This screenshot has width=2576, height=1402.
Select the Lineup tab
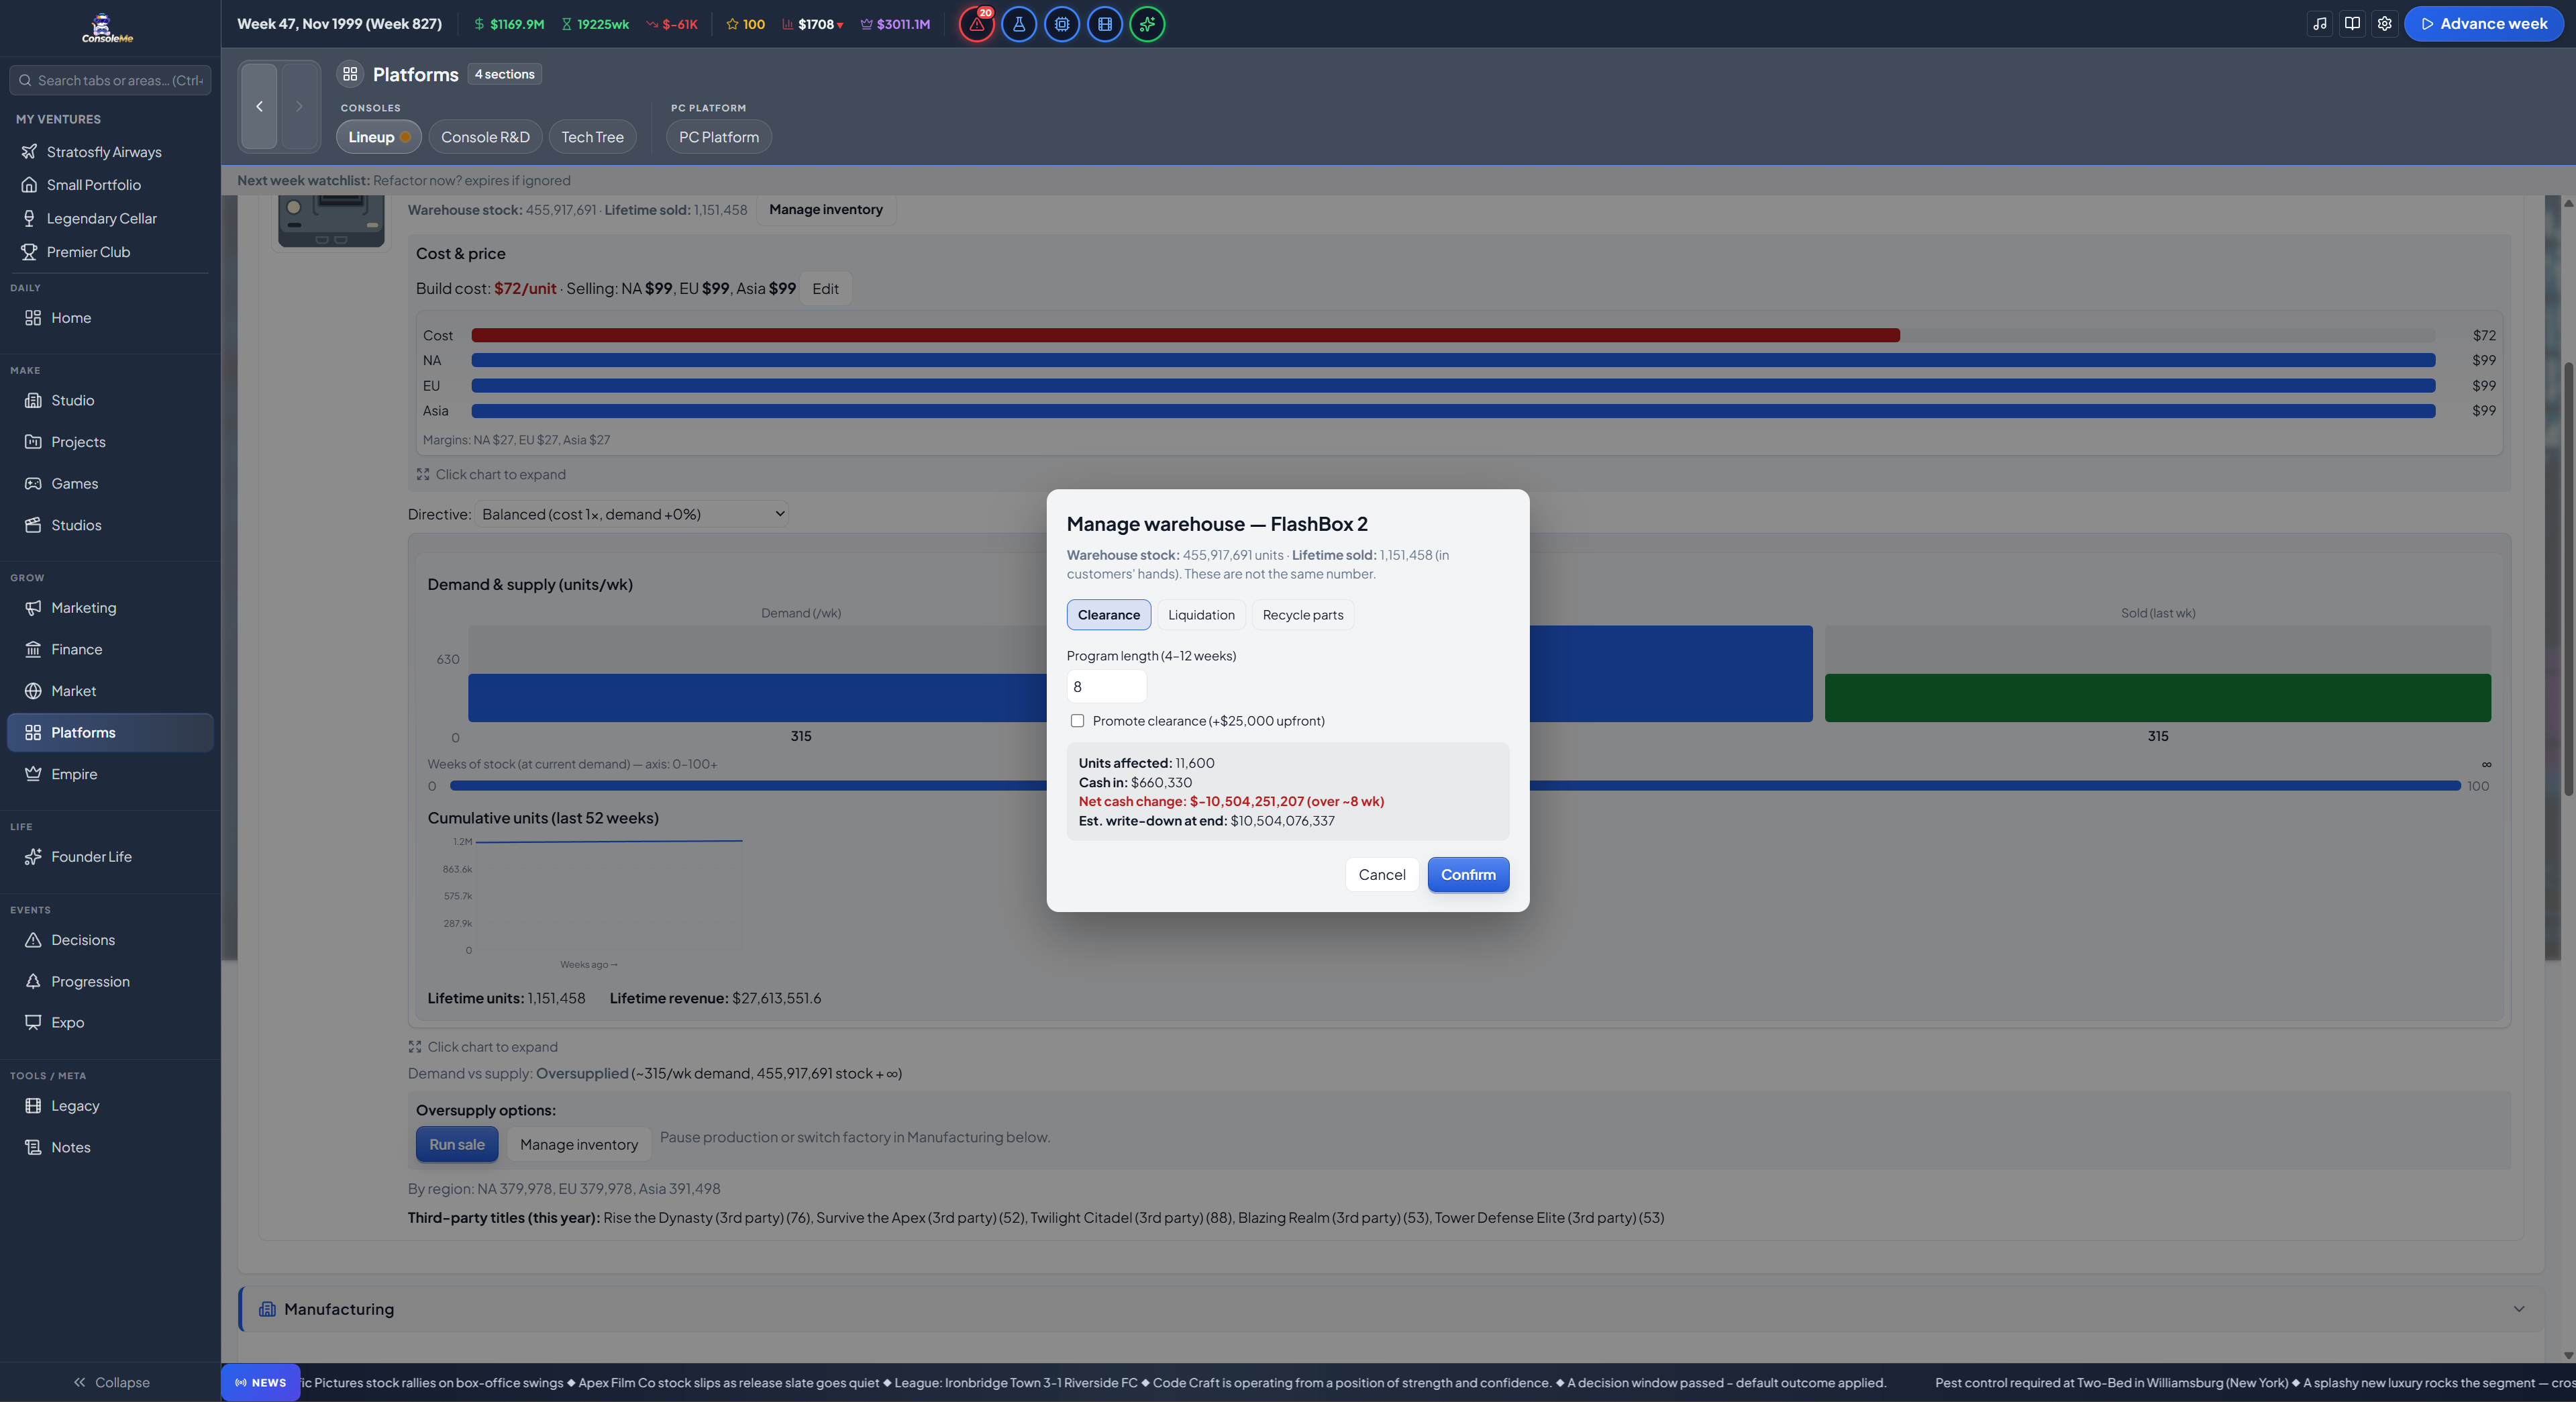[x=379, y=137]
